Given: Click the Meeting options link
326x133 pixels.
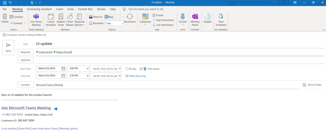Looking at the screenshot, I should click(x=69, y=129).
